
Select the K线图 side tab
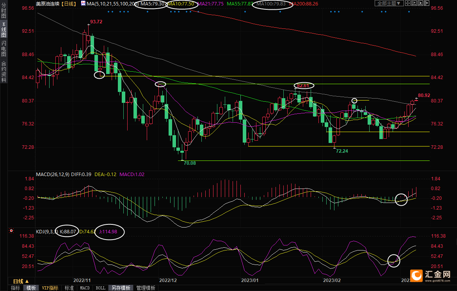coord(4,30)
